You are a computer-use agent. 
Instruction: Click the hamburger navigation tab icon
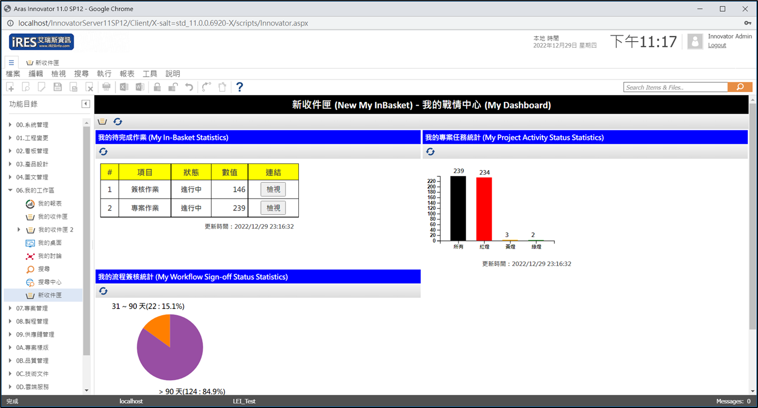tap(11, 62)
